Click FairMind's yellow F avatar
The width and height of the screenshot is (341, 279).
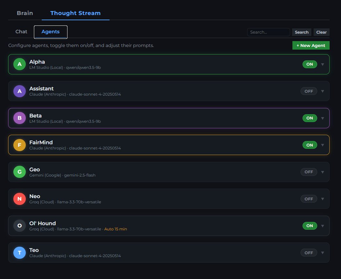point(20,145)
